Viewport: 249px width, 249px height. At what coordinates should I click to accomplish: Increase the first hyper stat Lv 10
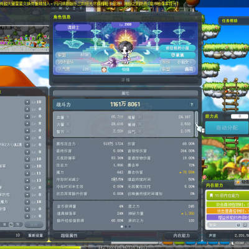27,102
